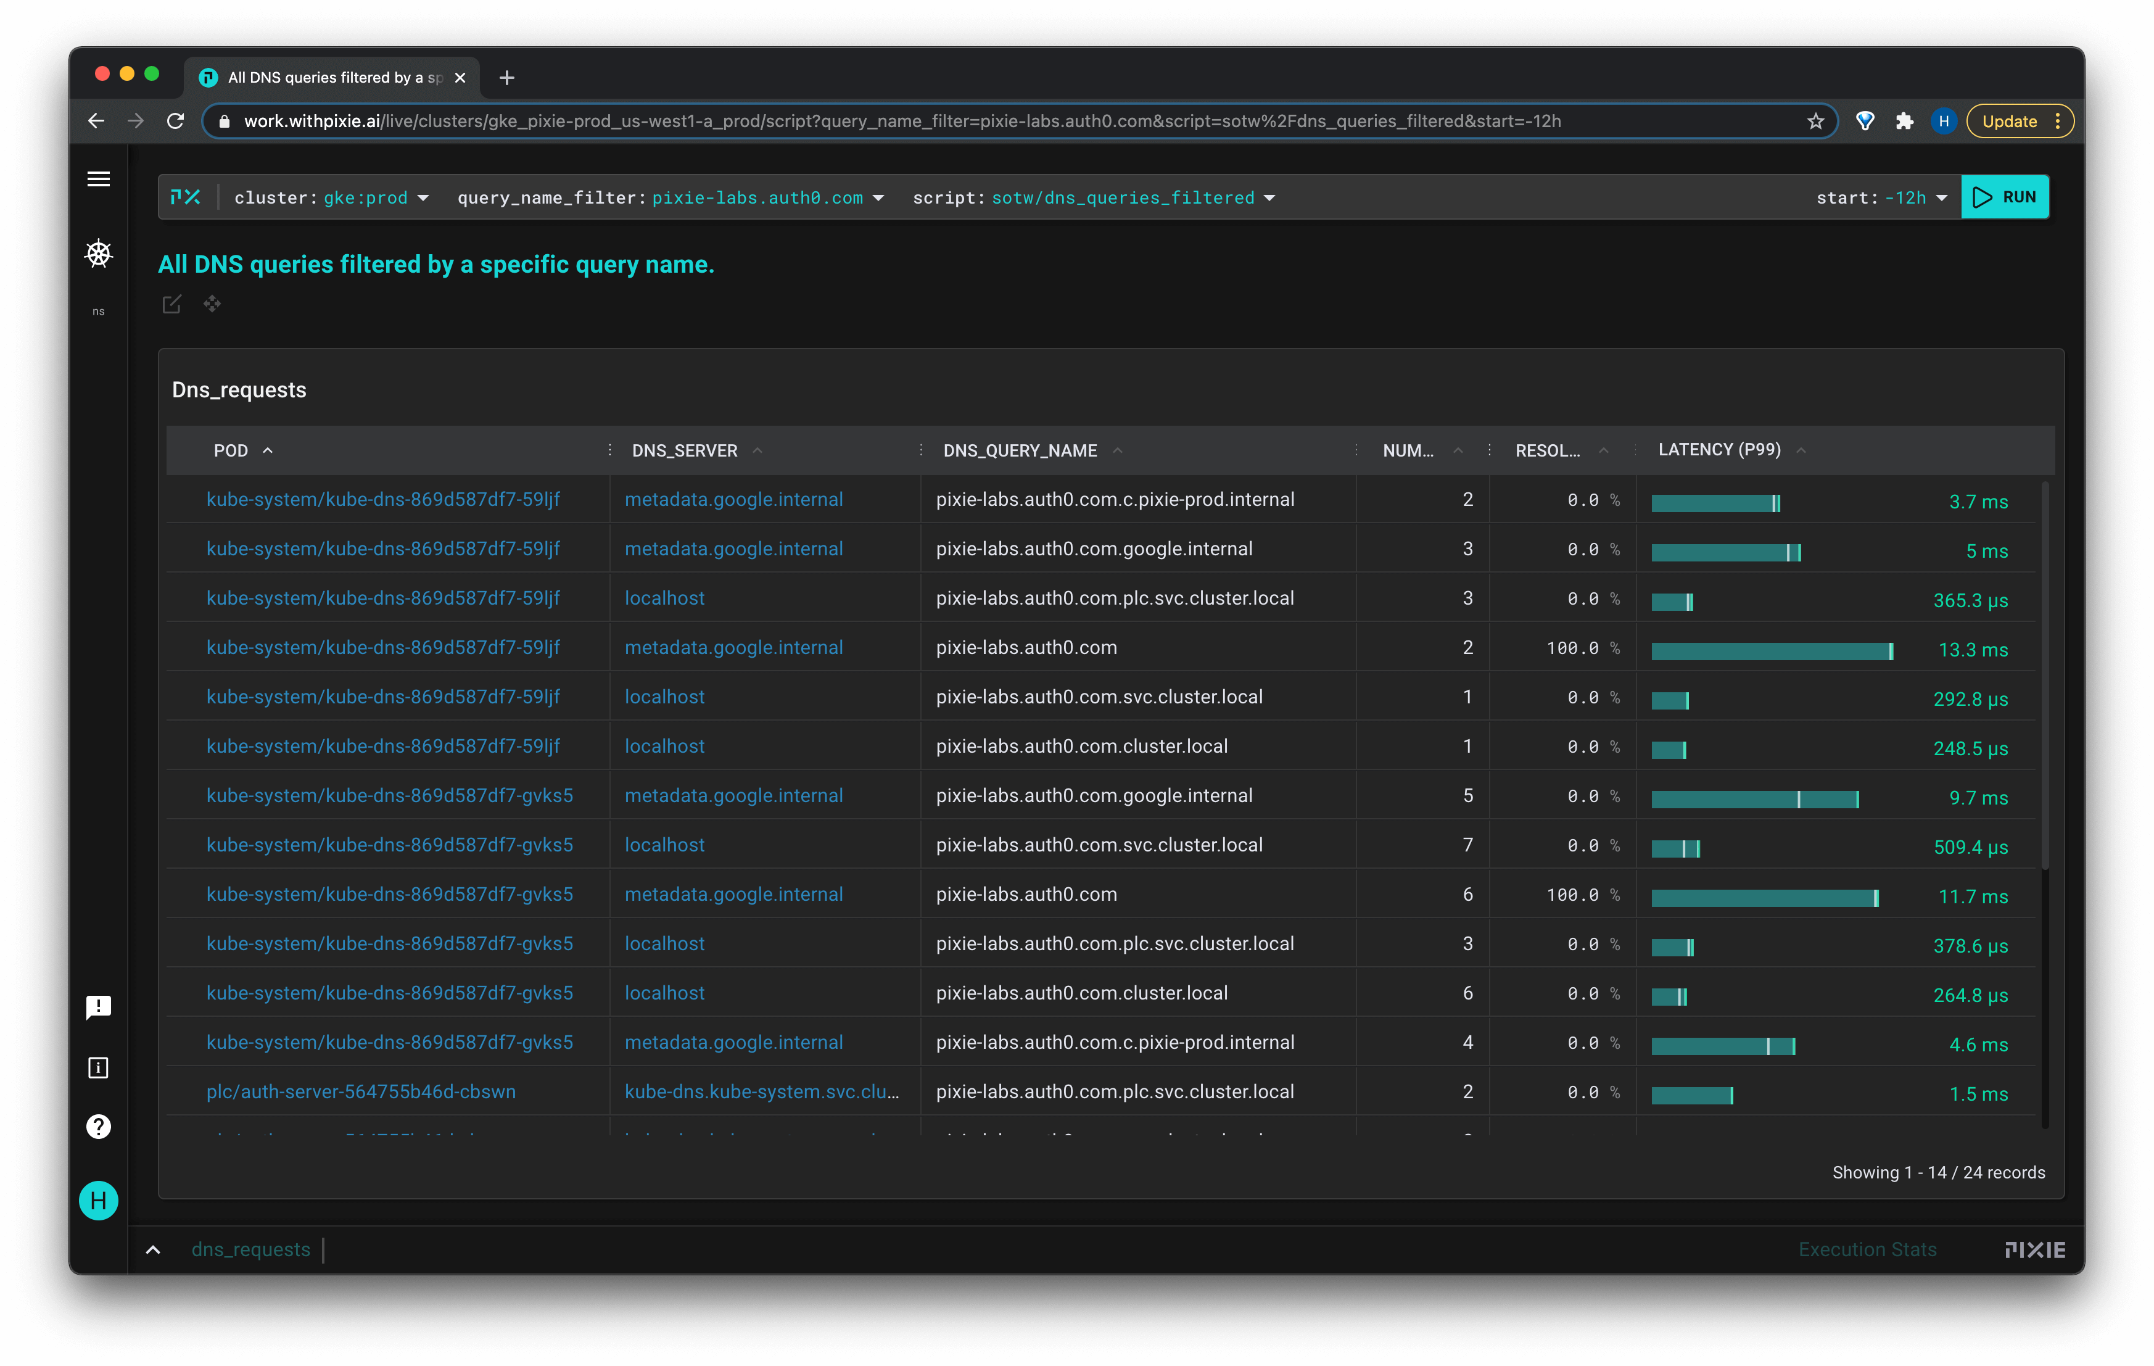Toggle sort on DNS_SERVER column
Image resolution: width=2154 pixels, height=1366 pixels.
coord(684,451)
